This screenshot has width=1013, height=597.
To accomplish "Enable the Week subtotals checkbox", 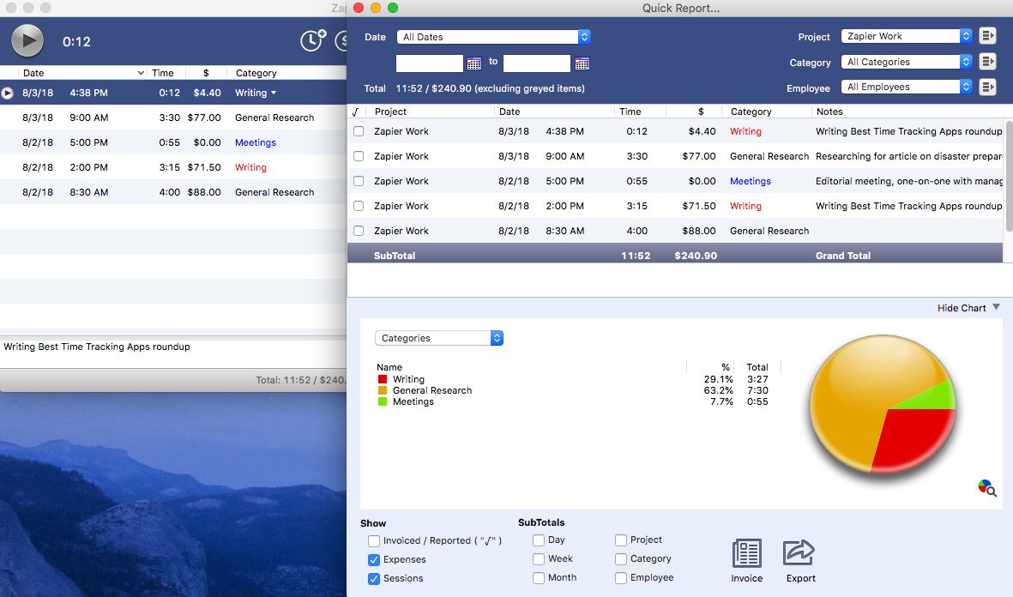I will (539, 559).
